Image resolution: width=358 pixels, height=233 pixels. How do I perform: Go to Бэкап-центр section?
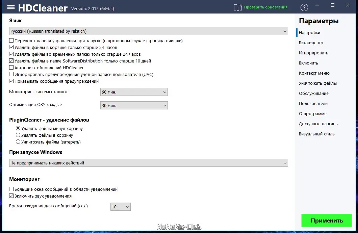[x=311, y=43]
